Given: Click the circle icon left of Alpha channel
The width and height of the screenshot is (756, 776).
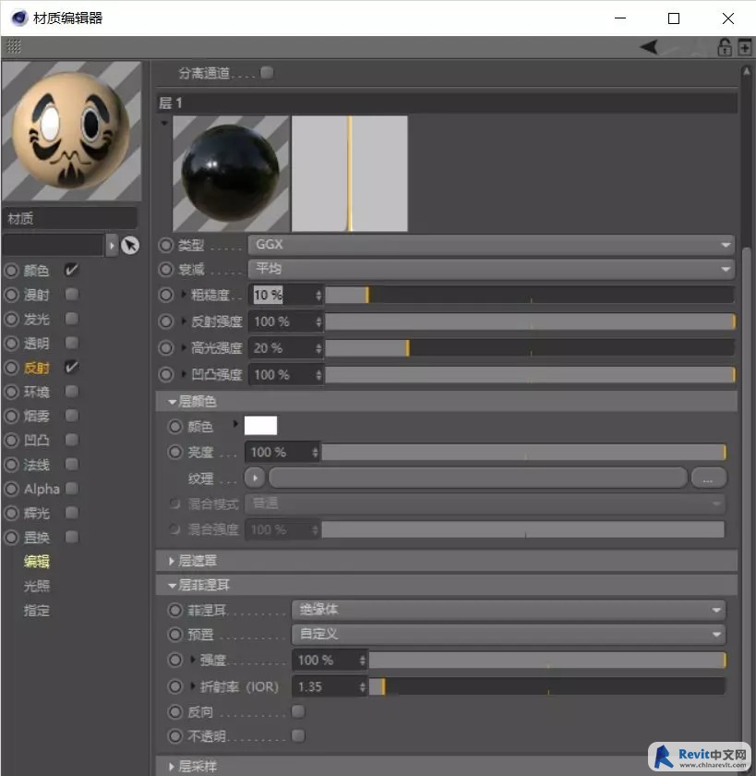Looking at the screenshot, I should tap(11, 489).
